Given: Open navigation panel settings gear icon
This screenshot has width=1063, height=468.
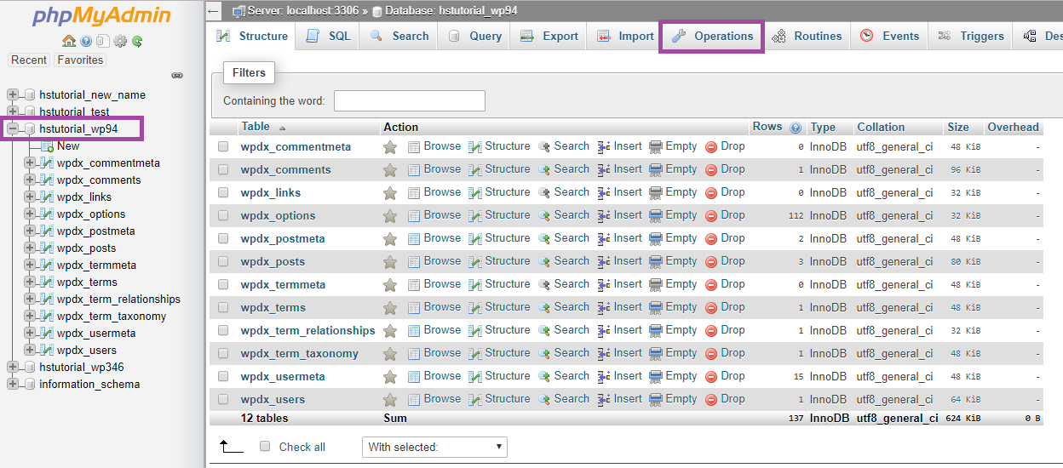Looking at the screenshot, I should [x=120, y=41].
